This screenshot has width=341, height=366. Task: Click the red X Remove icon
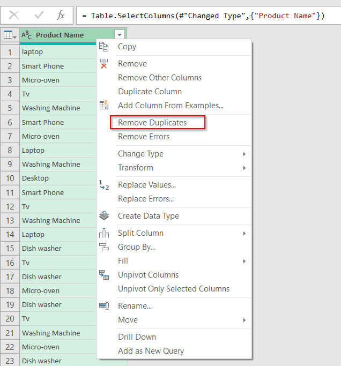pos(103,64)
